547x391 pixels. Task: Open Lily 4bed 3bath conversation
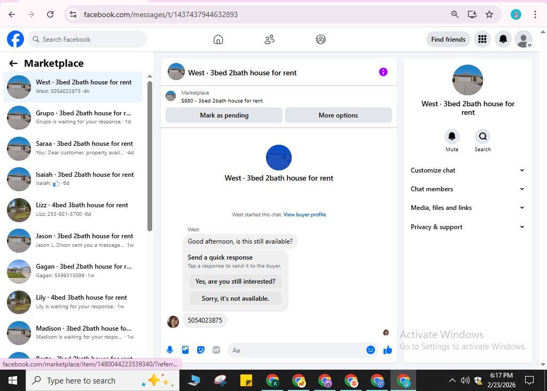click(x=73, y=302)
